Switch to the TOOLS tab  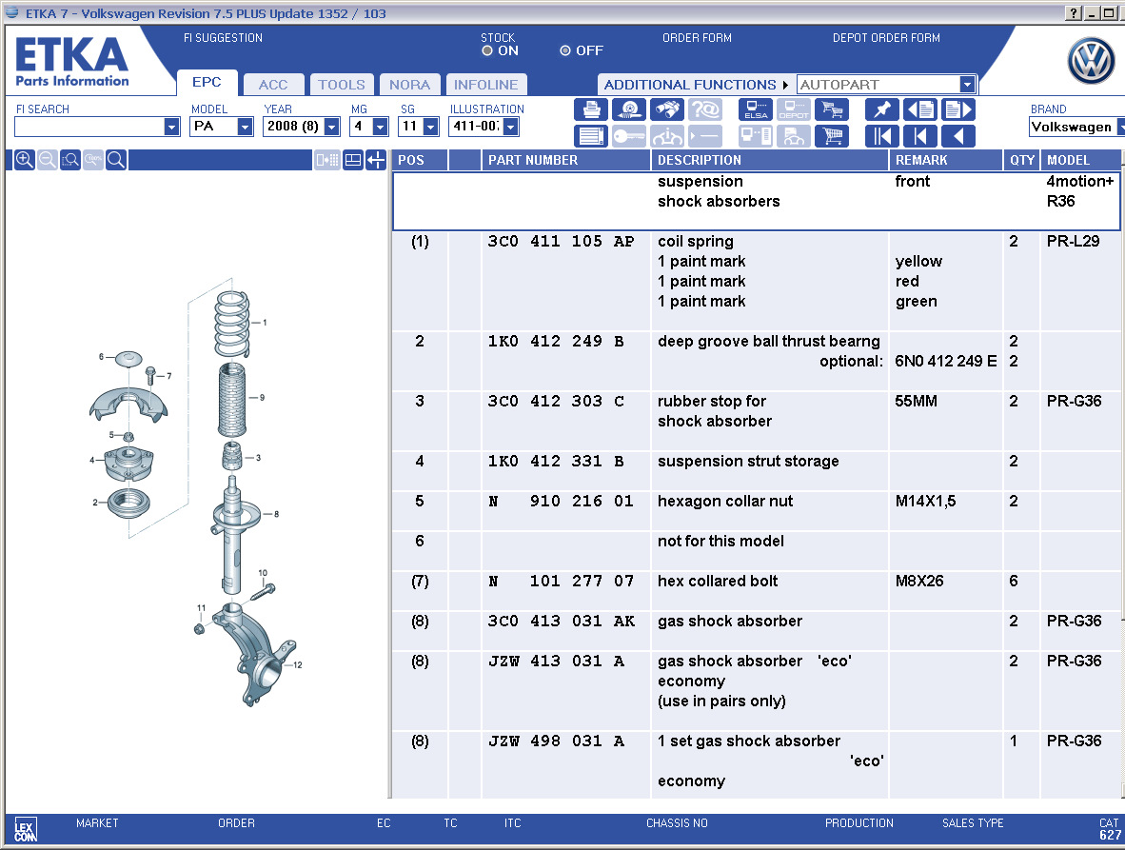342,85
